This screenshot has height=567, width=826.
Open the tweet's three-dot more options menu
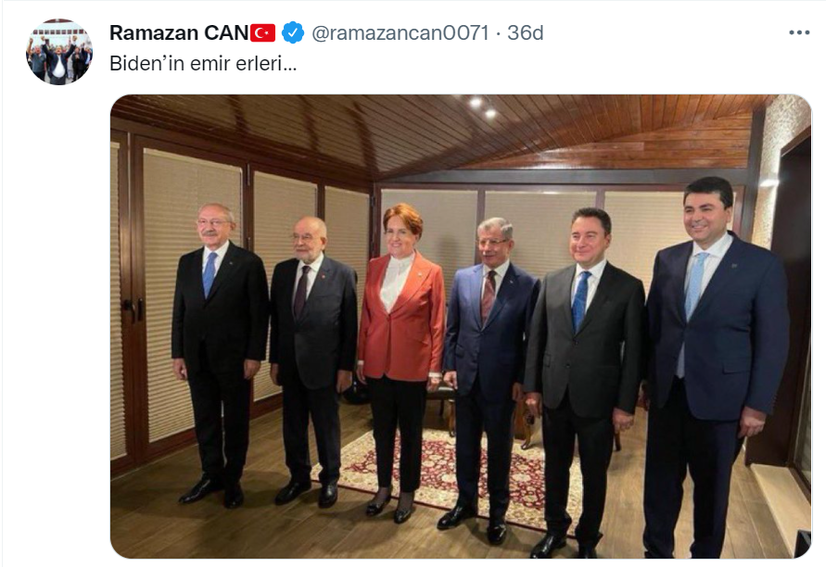point(798,32)
